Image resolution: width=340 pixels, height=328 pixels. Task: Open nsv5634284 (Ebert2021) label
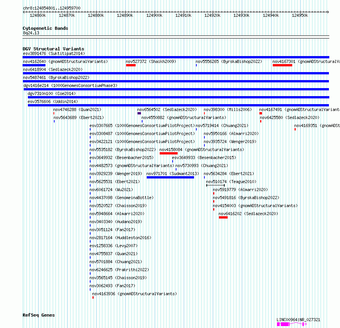229,174
